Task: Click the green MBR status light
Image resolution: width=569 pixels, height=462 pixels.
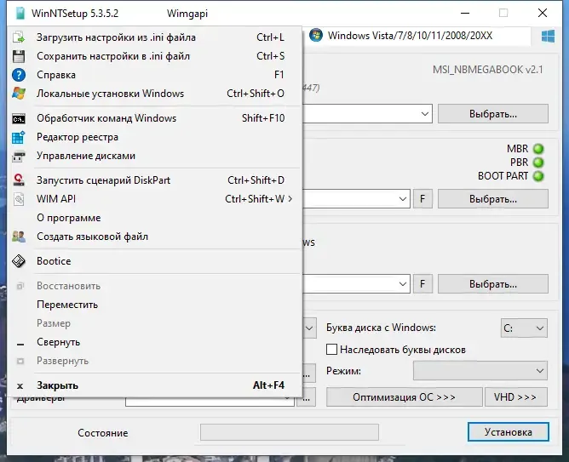Action: [538, 149]
